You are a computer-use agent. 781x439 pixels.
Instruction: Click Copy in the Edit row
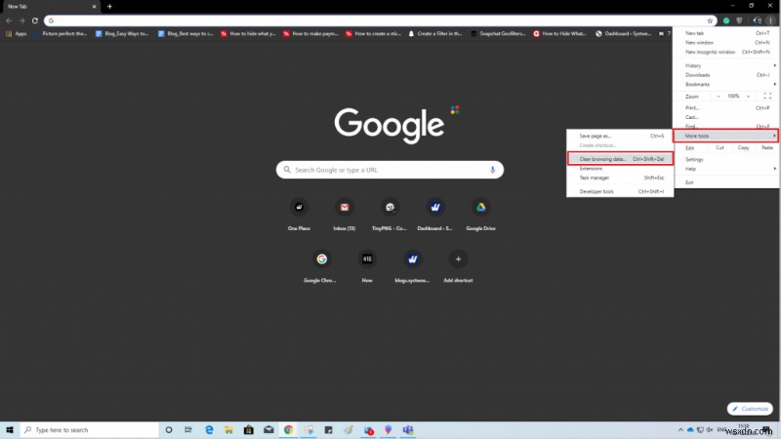(x=743, y=148)
